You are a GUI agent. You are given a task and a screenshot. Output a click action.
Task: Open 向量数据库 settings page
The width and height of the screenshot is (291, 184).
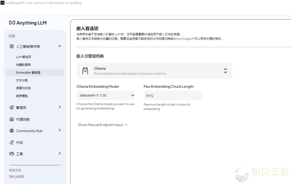[23, 65]
